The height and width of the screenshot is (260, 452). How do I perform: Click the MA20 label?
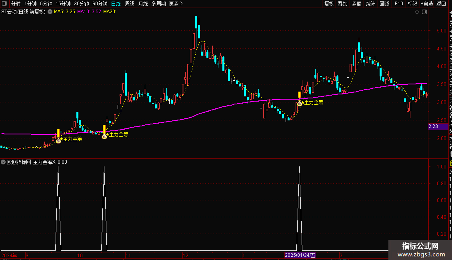110,12
